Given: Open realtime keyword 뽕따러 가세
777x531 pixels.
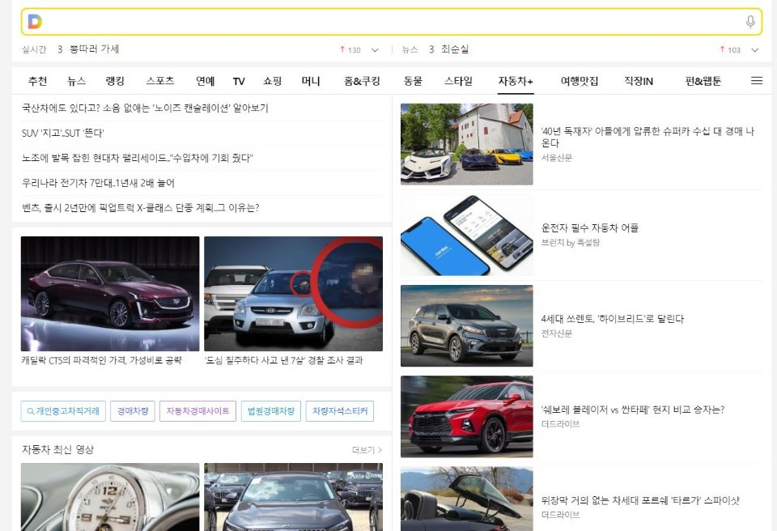Looking at the screenshot, I should (x=94, y=49).
